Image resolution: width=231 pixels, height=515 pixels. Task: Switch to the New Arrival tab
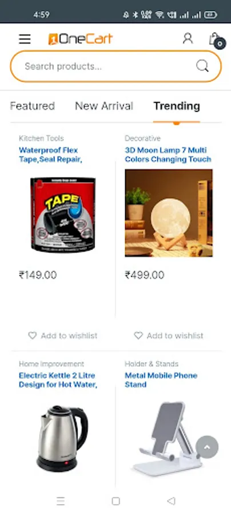tap(104, 106)
